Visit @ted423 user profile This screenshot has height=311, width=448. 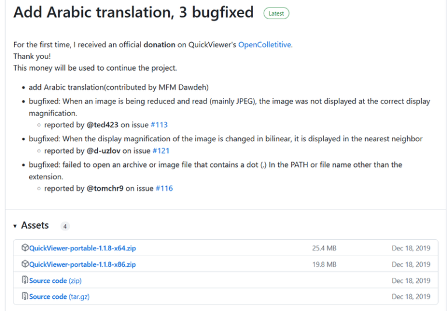102,124
